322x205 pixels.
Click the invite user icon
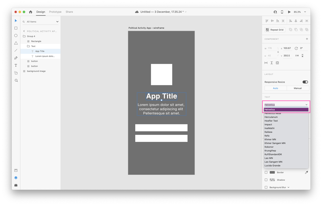click(x=275, y=12)
